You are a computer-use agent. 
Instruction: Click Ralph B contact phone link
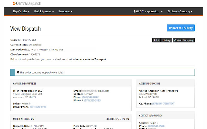pos(156,126)
